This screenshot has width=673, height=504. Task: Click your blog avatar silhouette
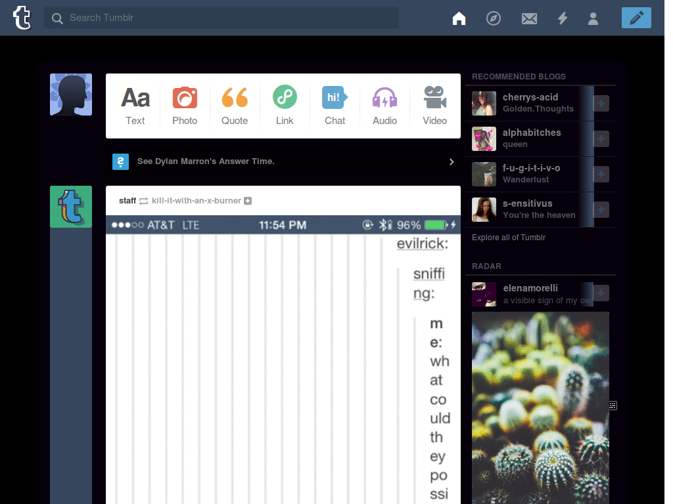point(71,94)
